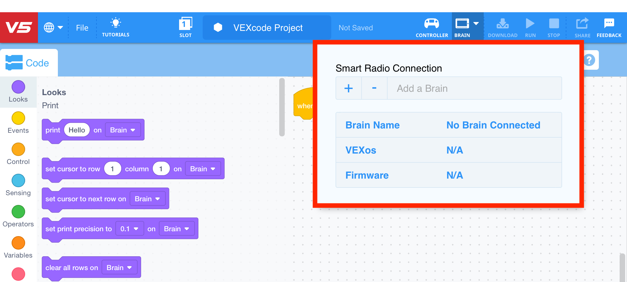The height and width of the screenshot is (282, 627).
Task: Open Brain dropdown in set cursor next row block
Action: point(148,199)
